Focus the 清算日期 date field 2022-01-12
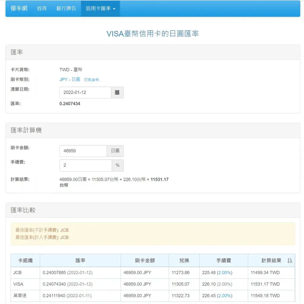 (x=85, y=93)
